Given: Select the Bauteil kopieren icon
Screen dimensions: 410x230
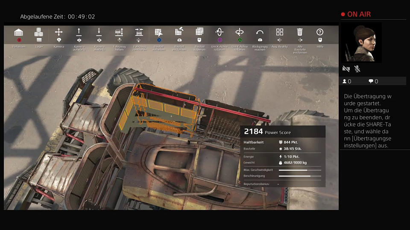Looking at the screenshot, I should (199, 33).
